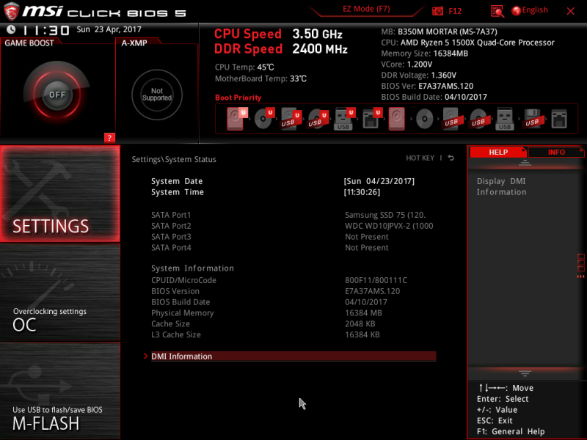Click the BIOS Build Date row label
This screenshot has height=440, width=587.
pyautogui.click(x=181, y=302)
